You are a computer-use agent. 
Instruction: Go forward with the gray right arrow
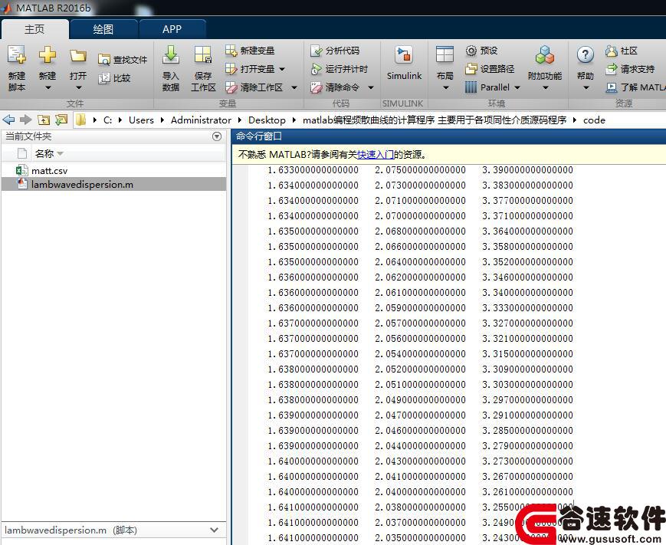(x=26, y=120)
